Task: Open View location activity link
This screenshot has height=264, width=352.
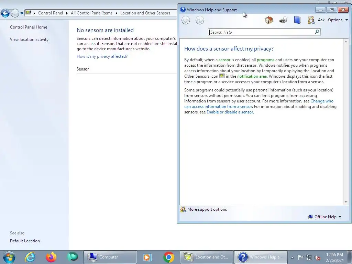Action: [29, 40]
